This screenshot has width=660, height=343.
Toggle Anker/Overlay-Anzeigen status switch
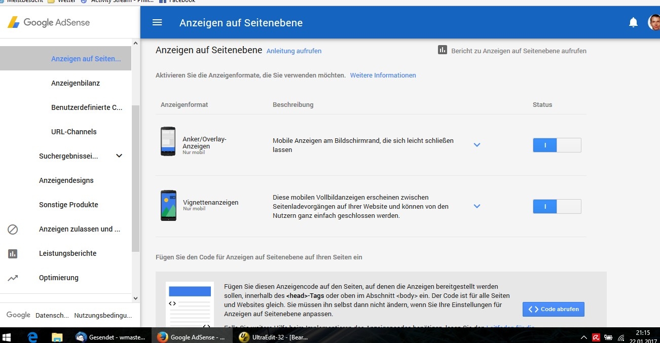coord(557,145)
